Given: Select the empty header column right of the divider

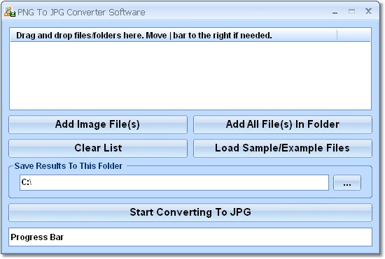Looking at the screenshot, I should pyautogui.click(x=353, y=35).
